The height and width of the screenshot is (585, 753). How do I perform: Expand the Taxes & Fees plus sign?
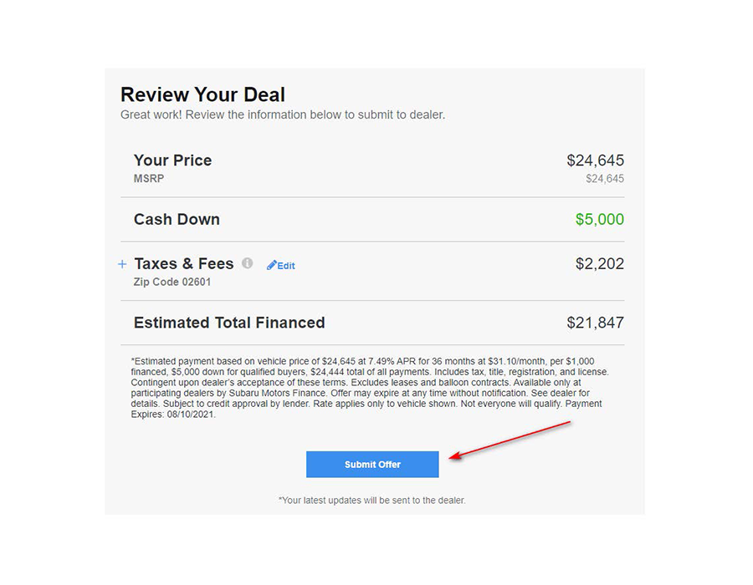pyautogui.click(x=122, y=264)
